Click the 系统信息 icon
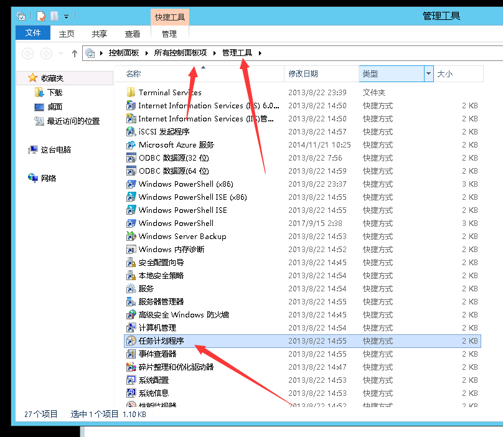Image resolution: width=503 pixels, height=437 pixels. click(x=131, y=393)
